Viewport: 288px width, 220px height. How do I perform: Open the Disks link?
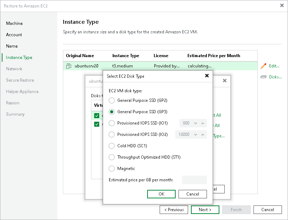pyautogui.click(x=275, y=77)
